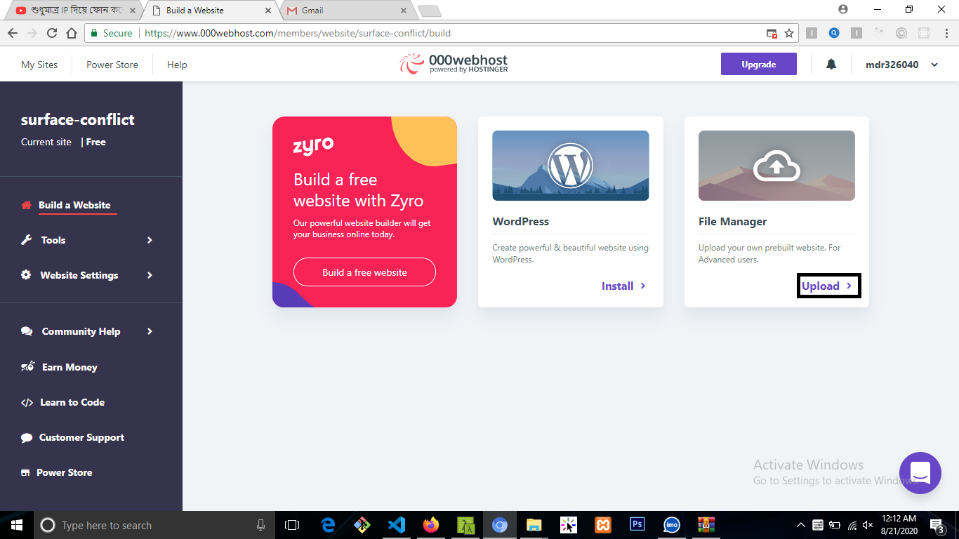Close the Gmail browser tab
959x539 pixels.
[403, 11]
